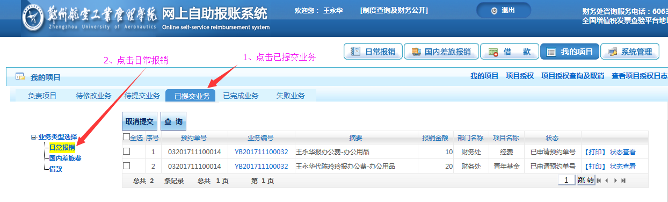Viewport: 668px width, 202px height.
Task: Click 状态查看 for 青年基金 row
Action: coord(623,167)
